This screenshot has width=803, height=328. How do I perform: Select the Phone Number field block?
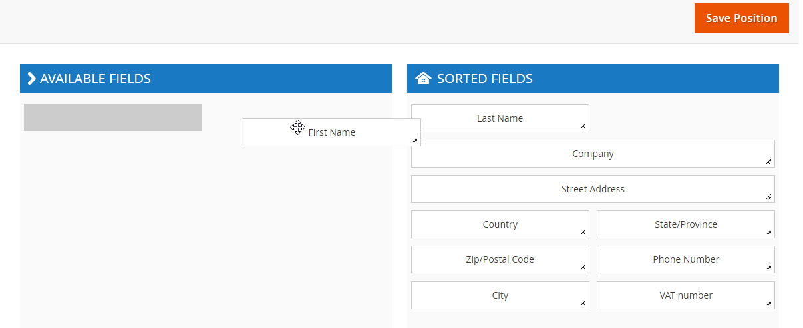click(x=686, y=259)
